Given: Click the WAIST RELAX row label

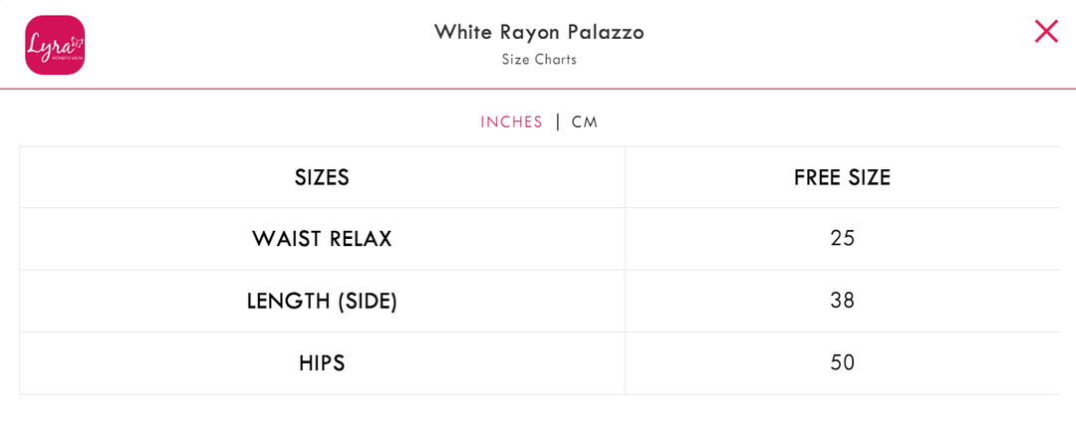Looking at the screenshot, I should click(322, 239).
